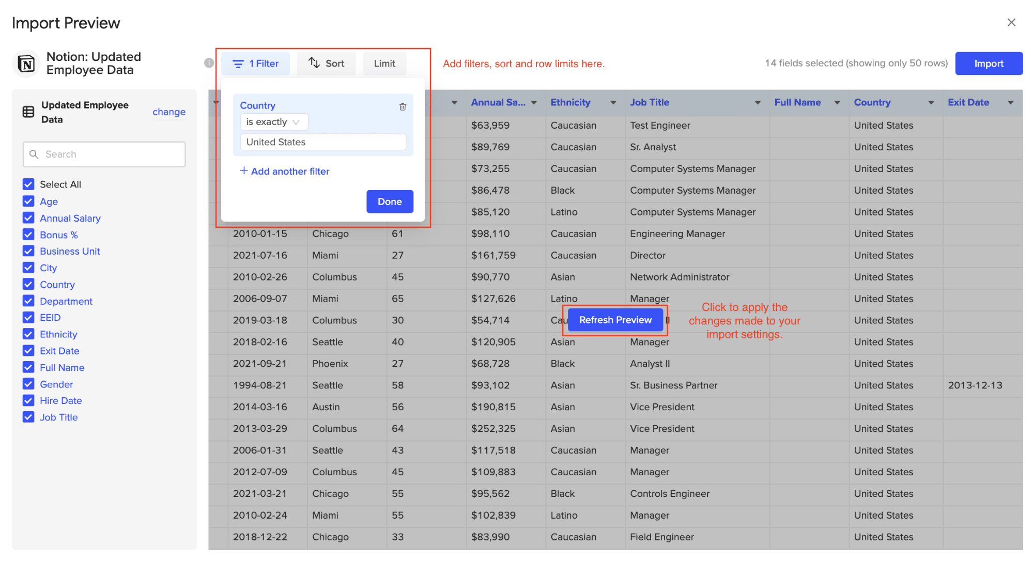Uncheck the Hire Date field
The width and height of the screenshot is (1033, 561).
click(x=28, y=400)
